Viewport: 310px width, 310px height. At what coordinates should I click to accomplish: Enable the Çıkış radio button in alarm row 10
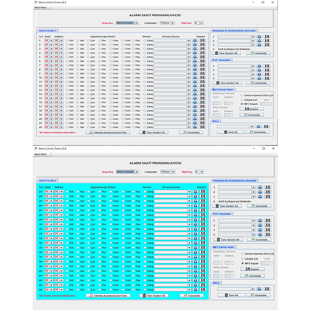click(x=145, y=78)
